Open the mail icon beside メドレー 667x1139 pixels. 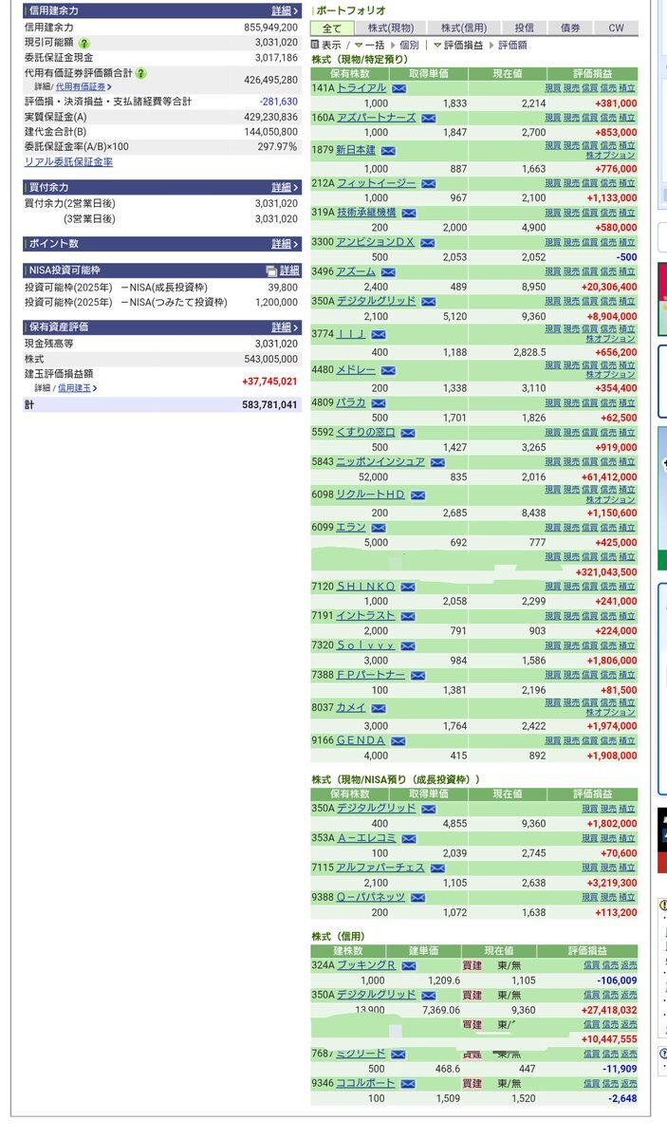tap(388, 370)
